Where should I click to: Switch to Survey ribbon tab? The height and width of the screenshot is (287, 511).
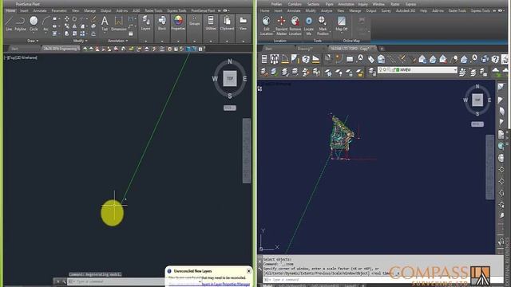click(x=386, y=10)
